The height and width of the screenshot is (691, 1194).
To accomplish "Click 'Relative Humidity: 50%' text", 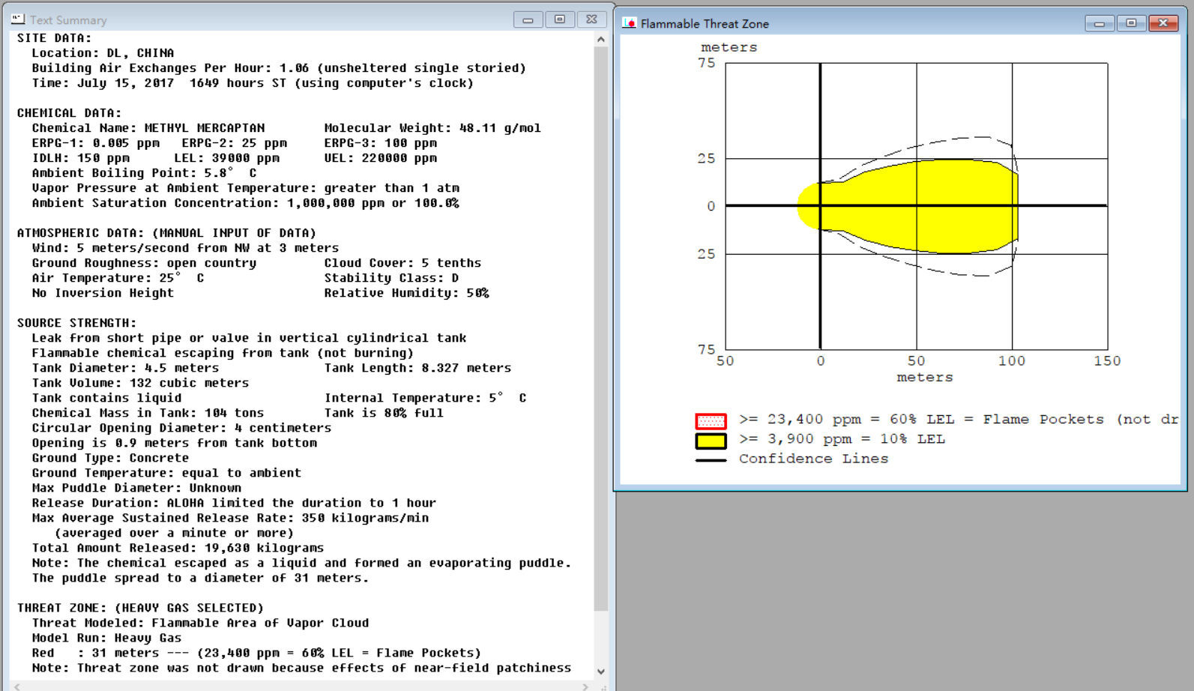I will [406, 293].
